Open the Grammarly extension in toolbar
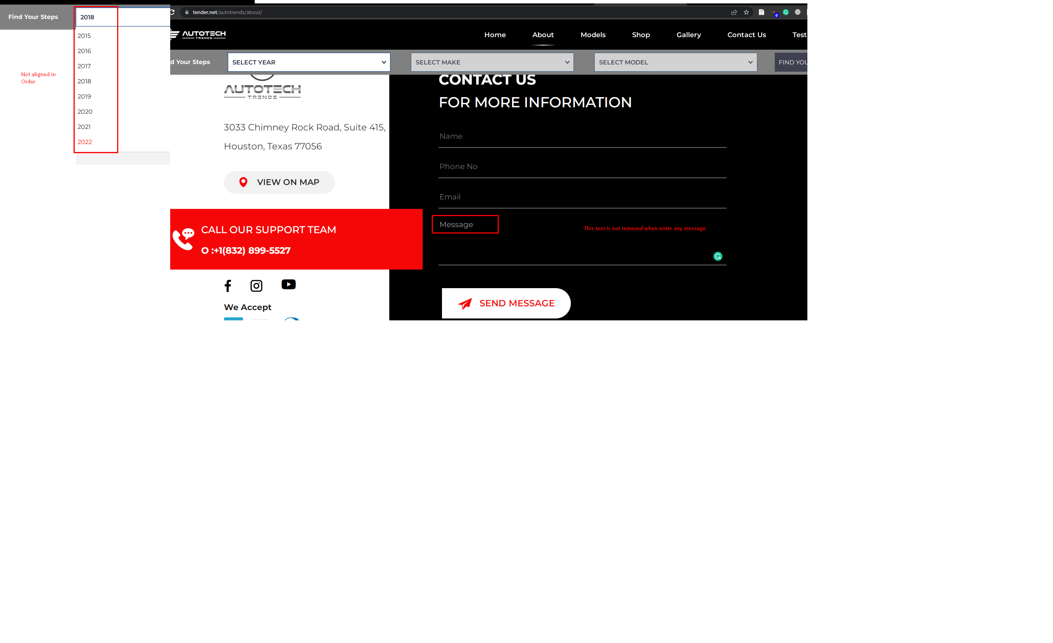This screenshot has height=643, width=1053. (x=785, y=13)
